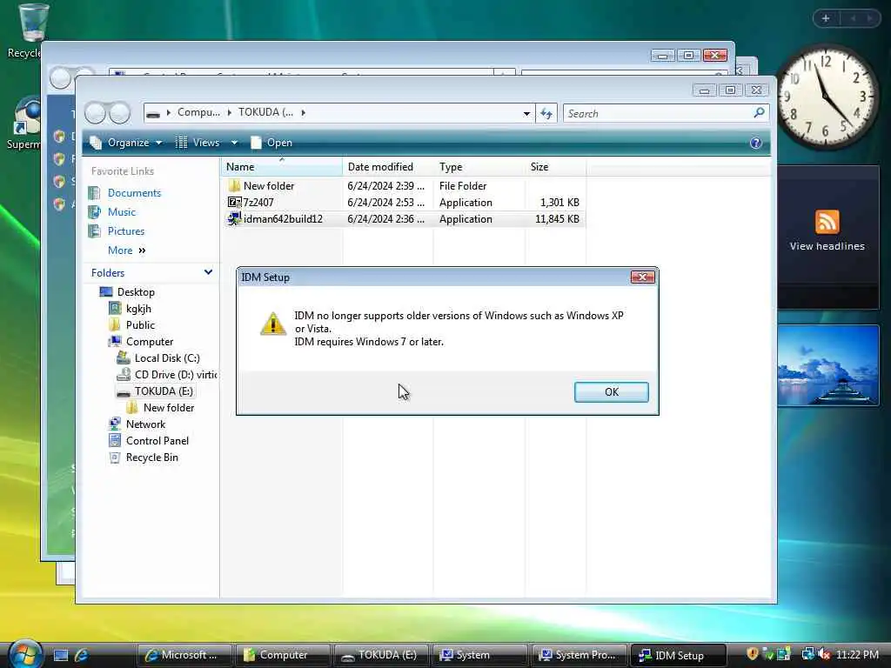Go back with the Explorer back arrow
Viewport: 891px width, 668px height.
coord(96,113)
